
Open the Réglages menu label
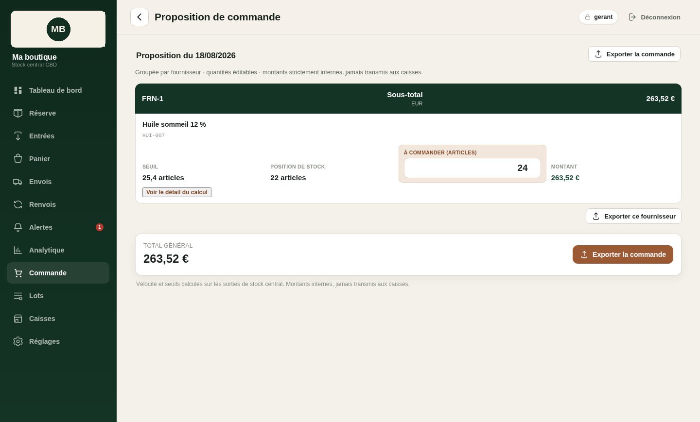(44, 341)
